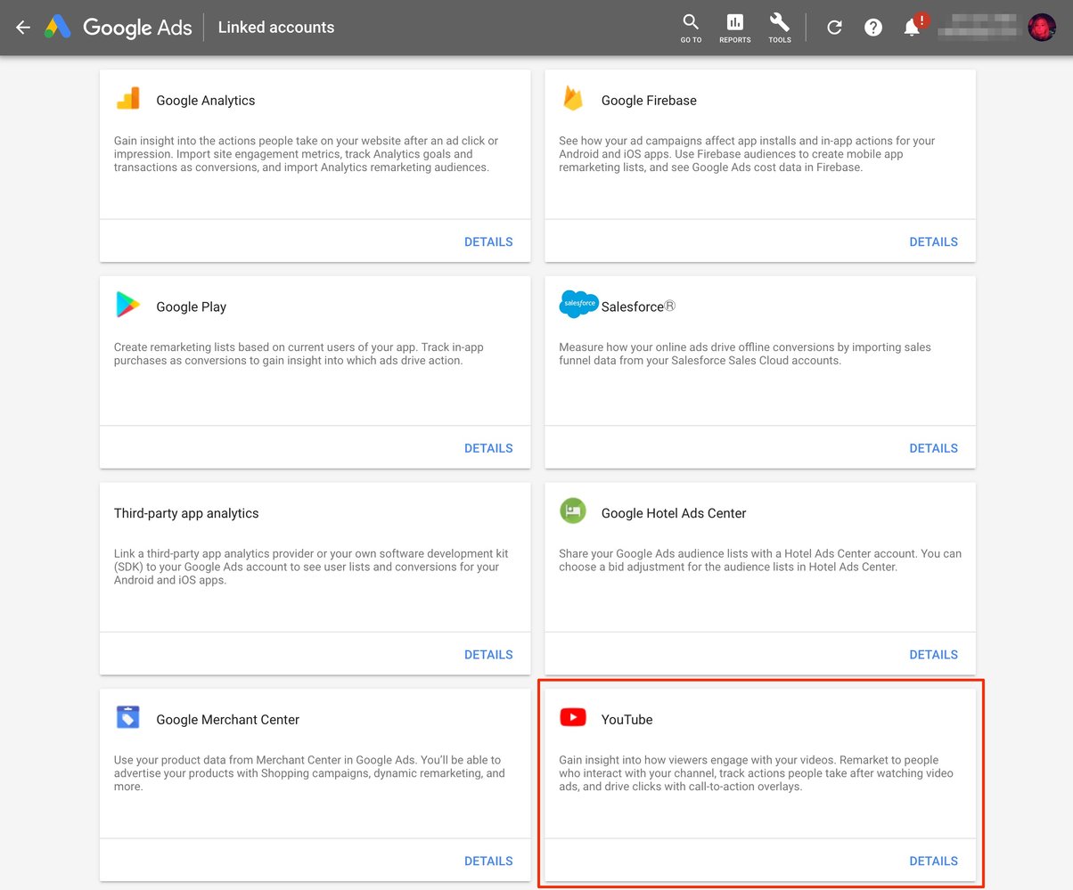Open the Reports icon
The height and width of the screenshot is (890, 1073).
[x=734, y=28]
